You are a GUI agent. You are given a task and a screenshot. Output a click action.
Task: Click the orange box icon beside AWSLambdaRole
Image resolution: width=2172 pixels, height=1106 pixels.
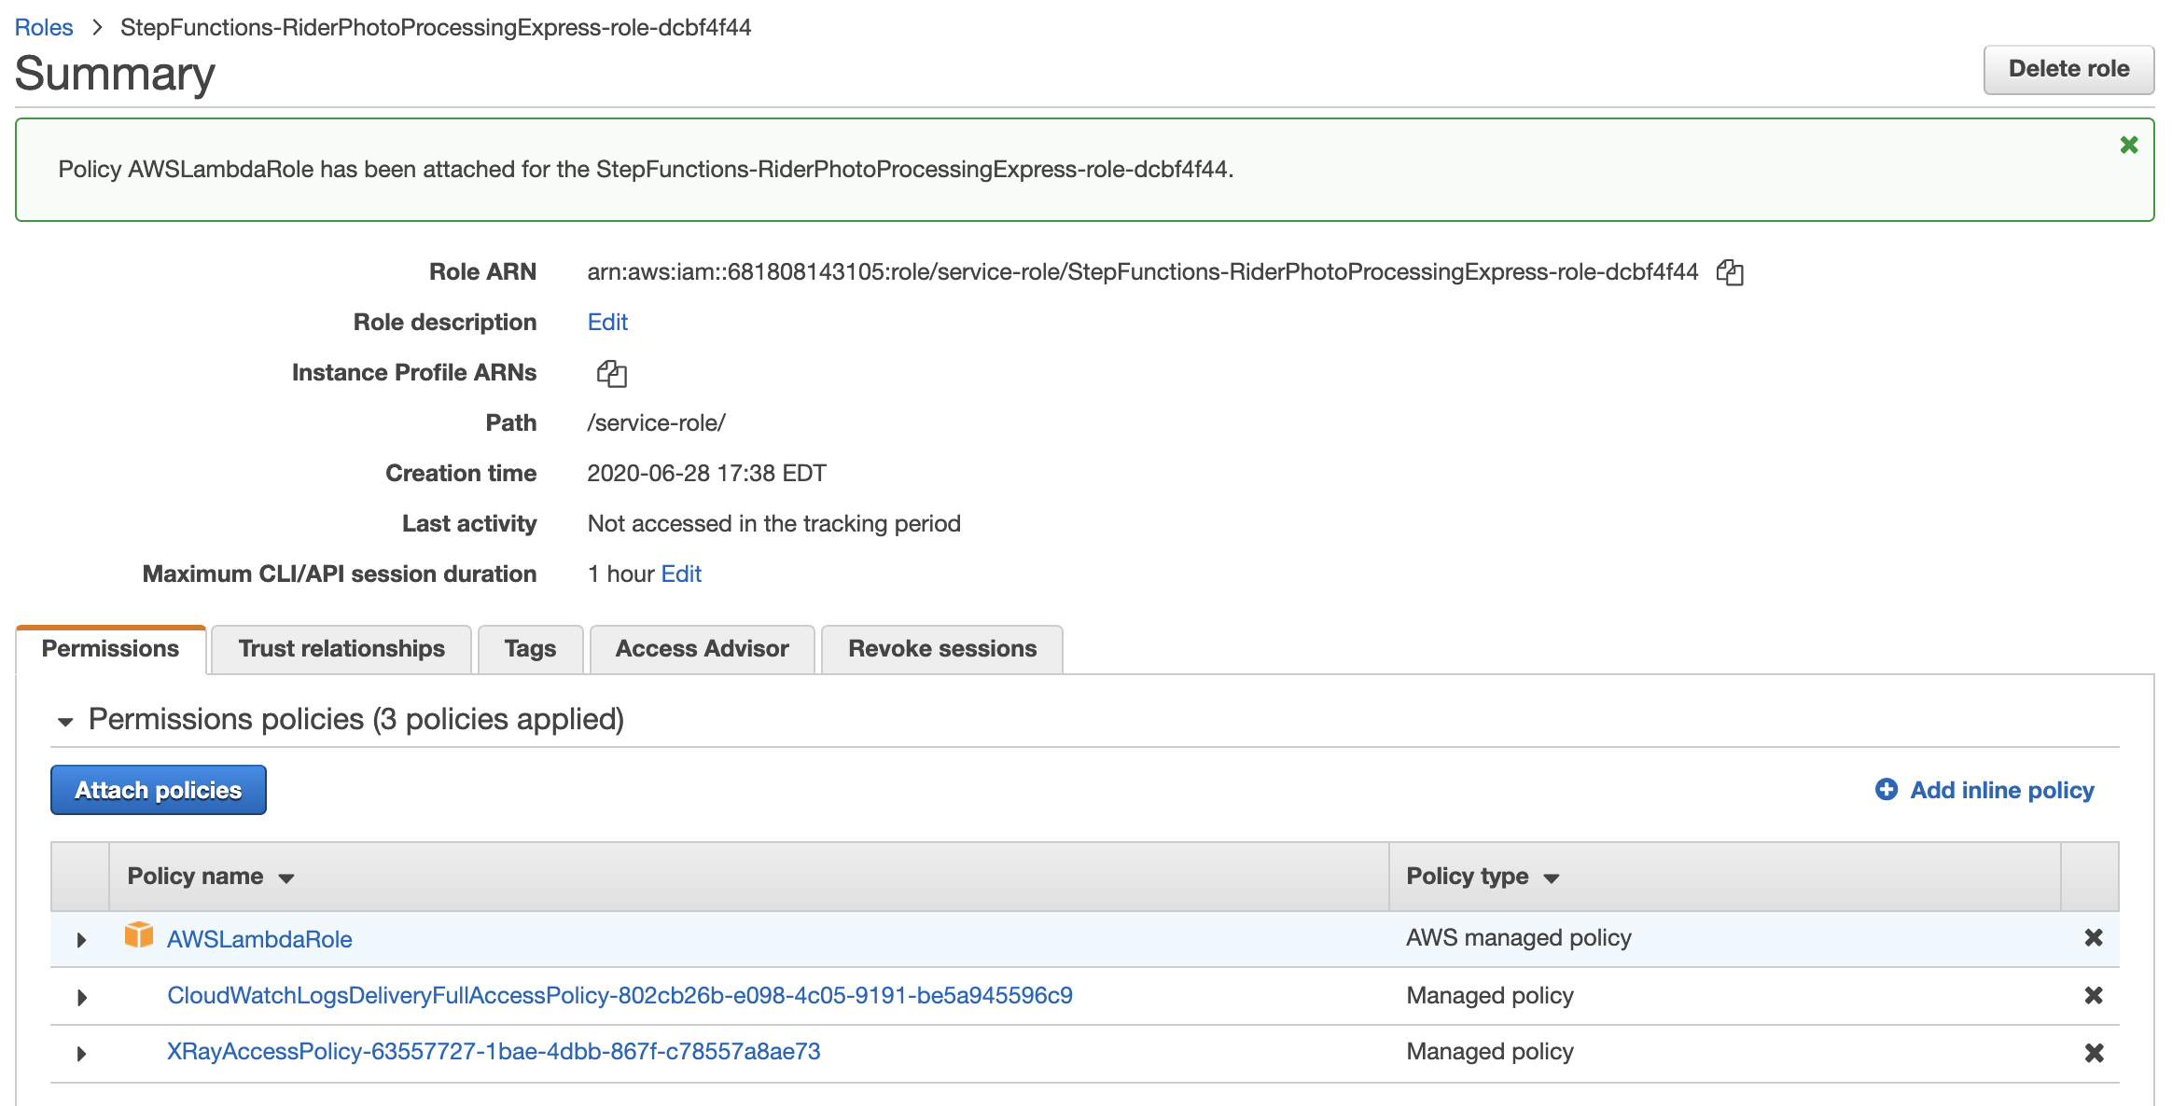pos(139,934)
